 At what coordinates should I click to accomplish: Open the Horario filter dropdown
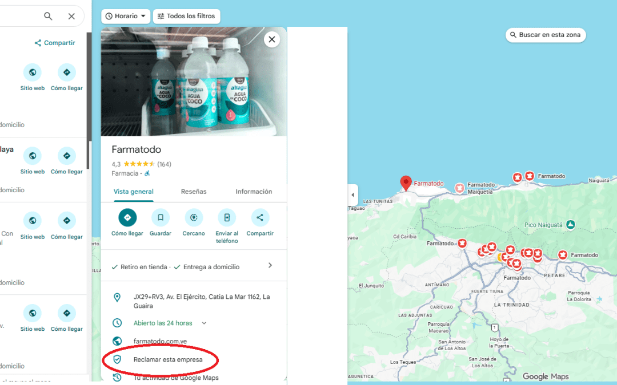[126, 16]
